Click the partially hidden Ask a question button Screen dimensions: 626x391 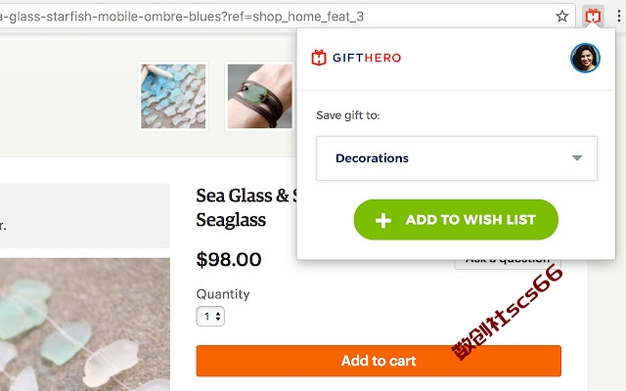(x=508, y=264)
